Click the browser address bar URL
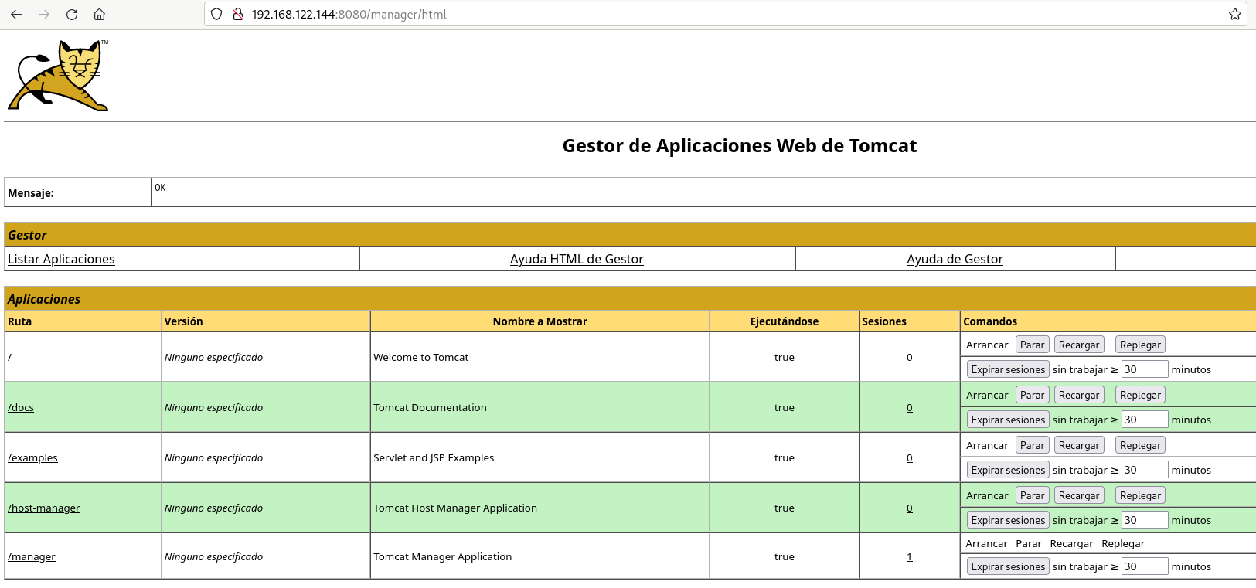This screenshot has width=1256, height=588. coord(349,14)
